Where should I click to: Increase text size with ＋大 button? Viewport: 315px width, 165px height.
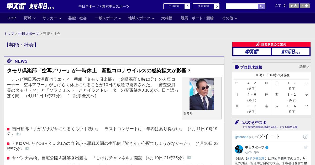click(294, 6)
